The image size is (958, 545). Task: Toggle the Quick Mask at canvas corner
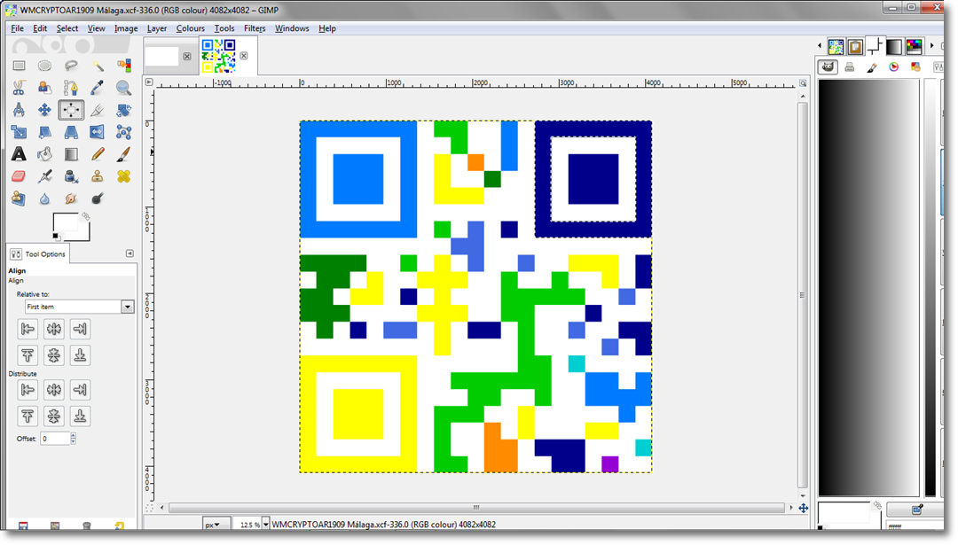point(149,508)
